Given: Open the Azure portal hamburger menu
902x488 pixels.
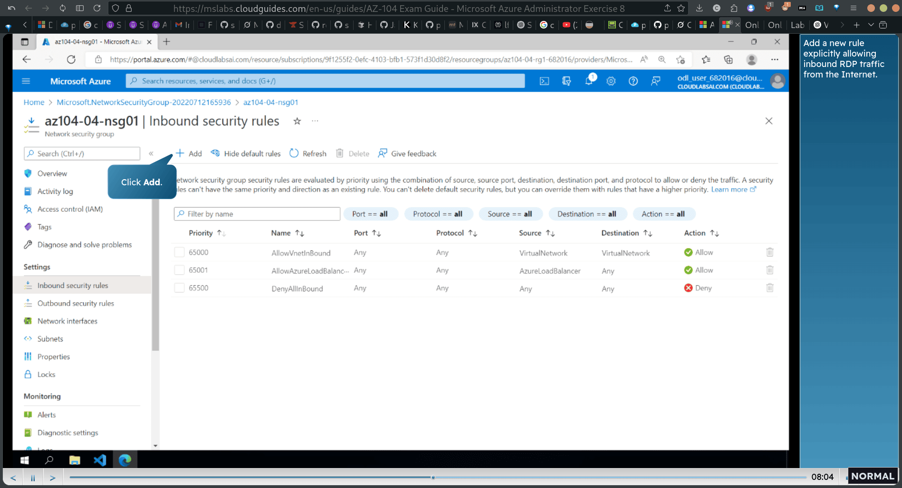Looking at the screenshot, I should pos(26,81).
